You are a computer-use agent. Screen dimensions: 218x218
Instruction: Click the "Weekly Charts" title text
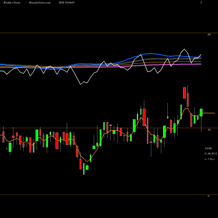[x=12, y=3]
